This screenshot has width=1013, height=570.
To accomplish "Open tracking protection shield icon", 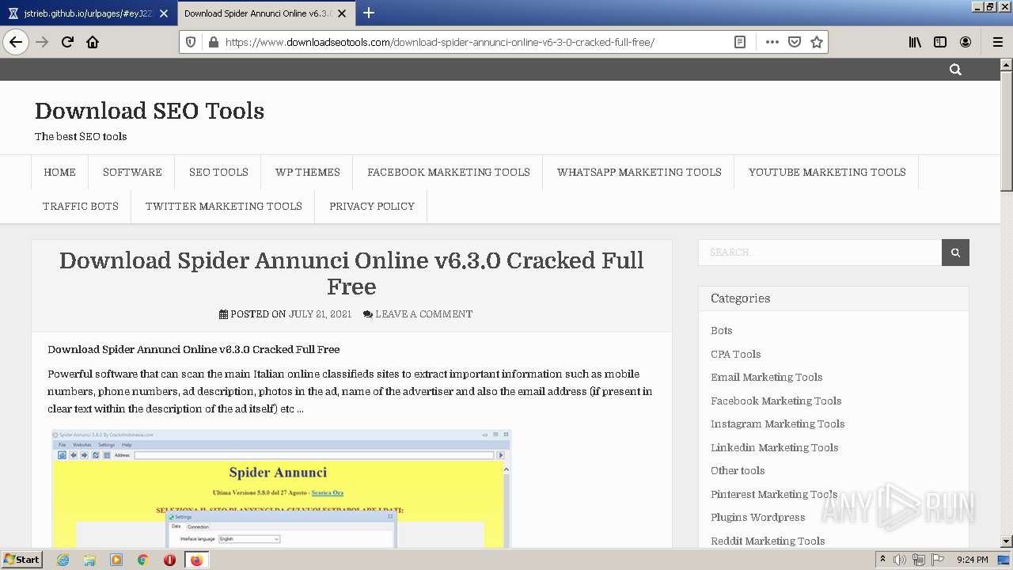I will pyautogui.click(x=191, y=42).
